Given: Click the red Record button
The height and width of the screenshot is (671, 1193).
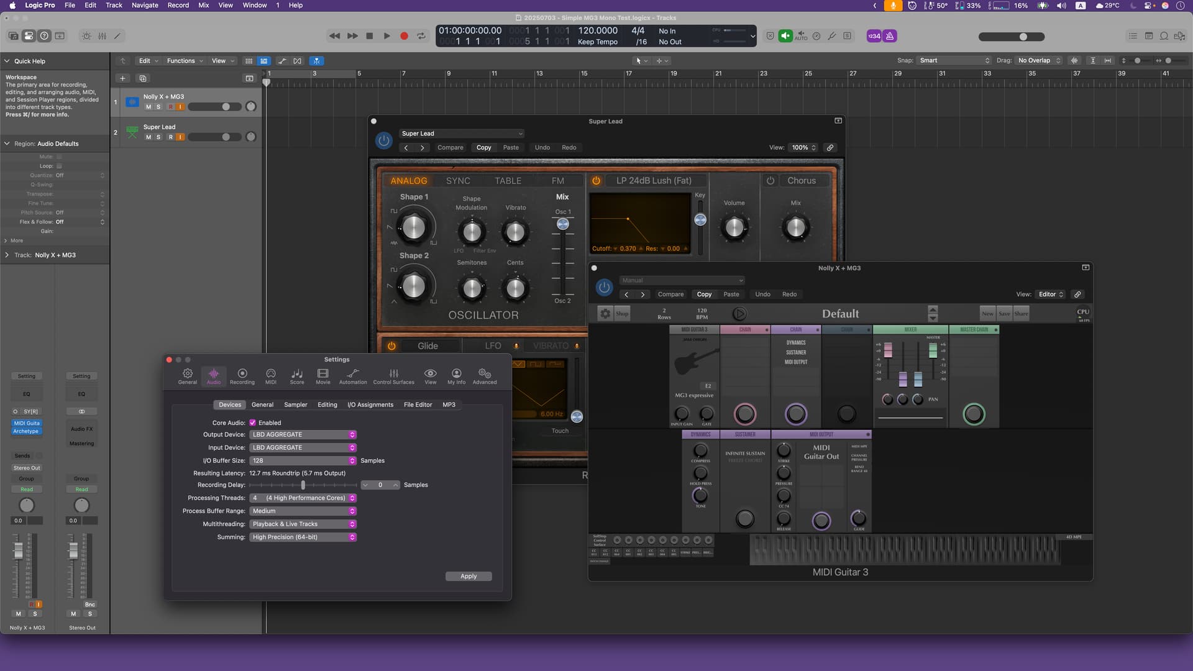Looking at the screenshot, I should (404, 36).
